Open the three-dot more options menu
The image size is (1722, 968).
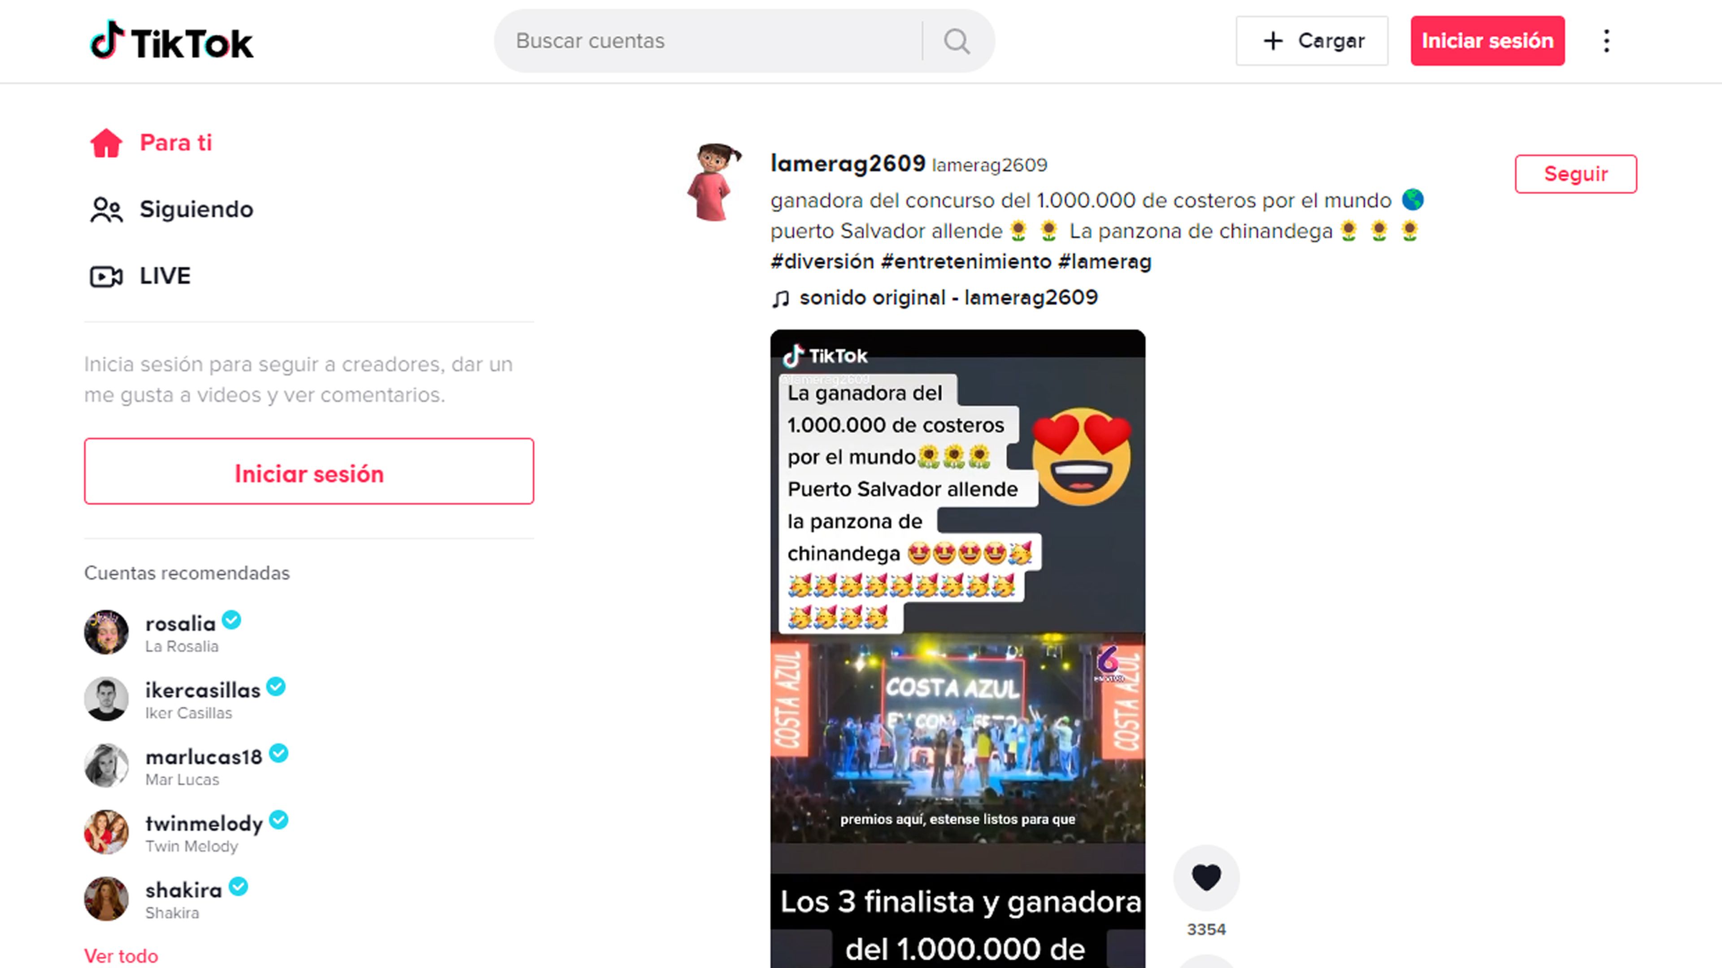click(1606, 41)
